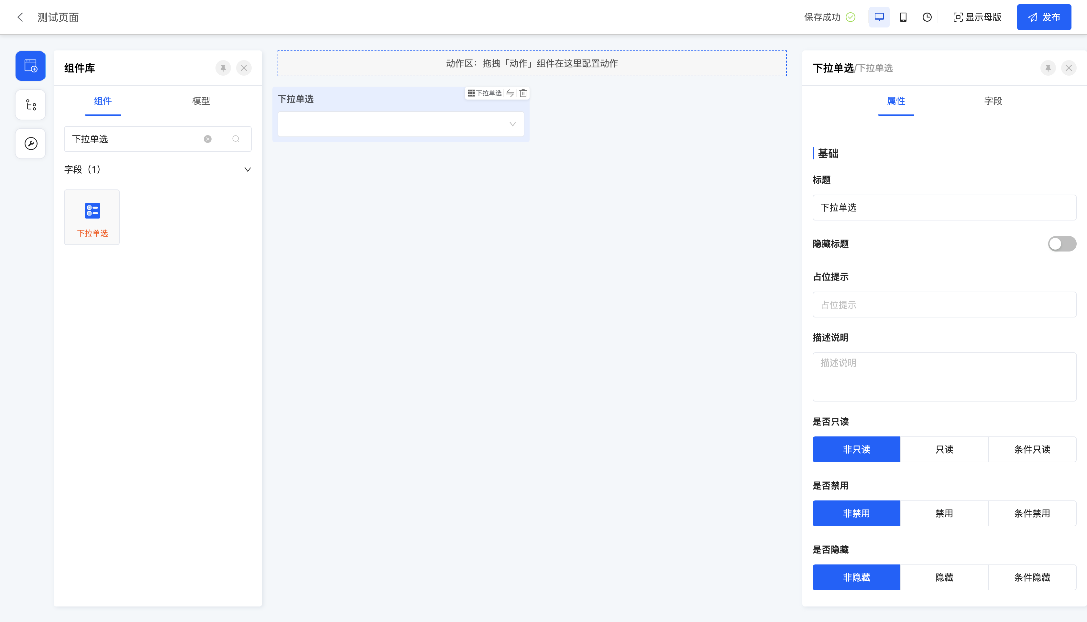Select the 条件禁用 option
Viewport: 1087px width, 622px height.
click(1032, 513)
